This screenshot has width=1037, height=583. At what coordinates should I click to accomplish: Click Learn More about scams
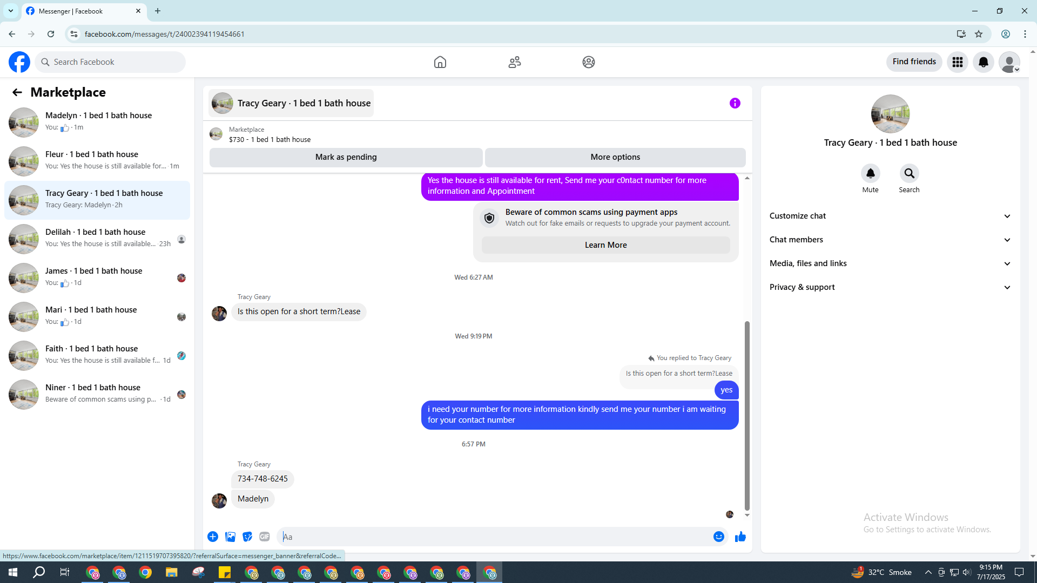coord(606,245)
